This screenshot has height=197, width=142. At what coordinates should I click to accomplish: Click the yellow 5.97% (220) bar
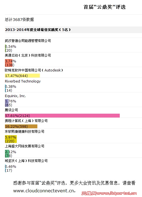point(11,139)
